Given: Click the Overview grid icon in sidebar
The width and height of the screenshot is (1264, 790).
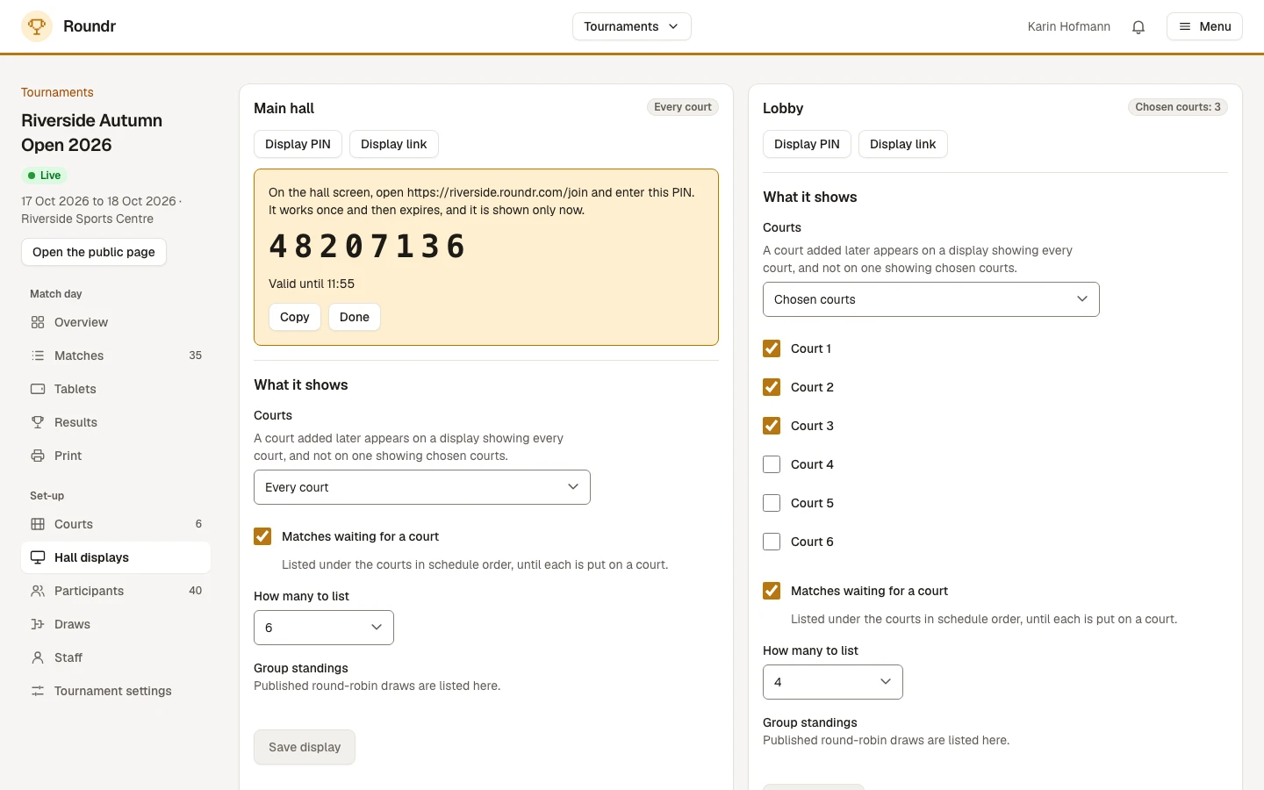Looking at the screenshot, I should tap(38, 322).
